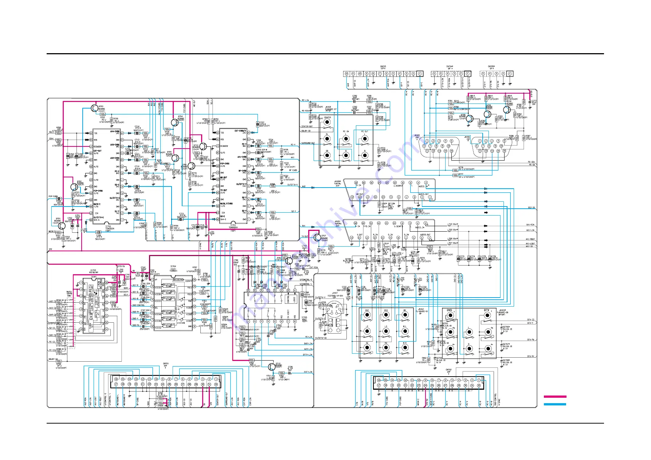Click the AV3 RCA jack
The image size is (651, 460).
click(386, 315)
